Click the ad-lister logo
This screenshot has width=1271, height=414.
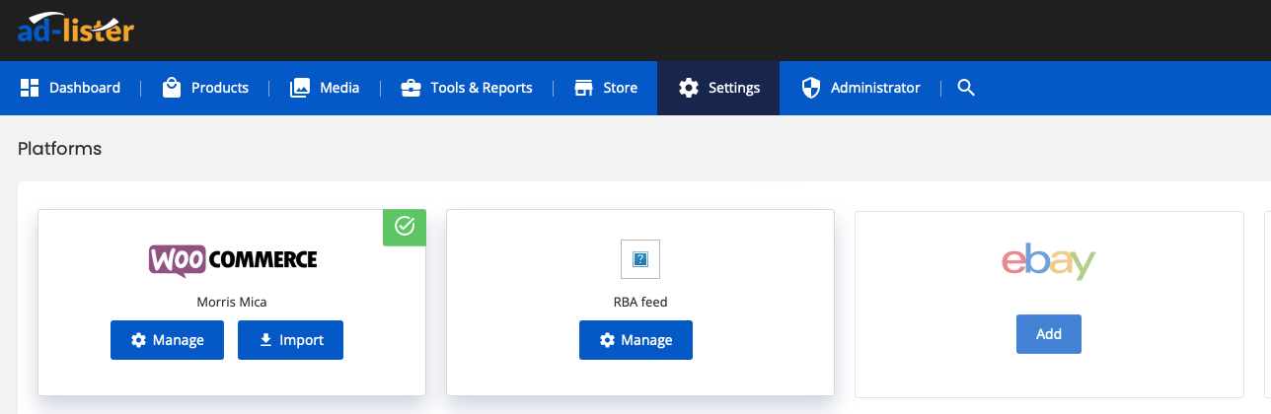click(75, 30)
